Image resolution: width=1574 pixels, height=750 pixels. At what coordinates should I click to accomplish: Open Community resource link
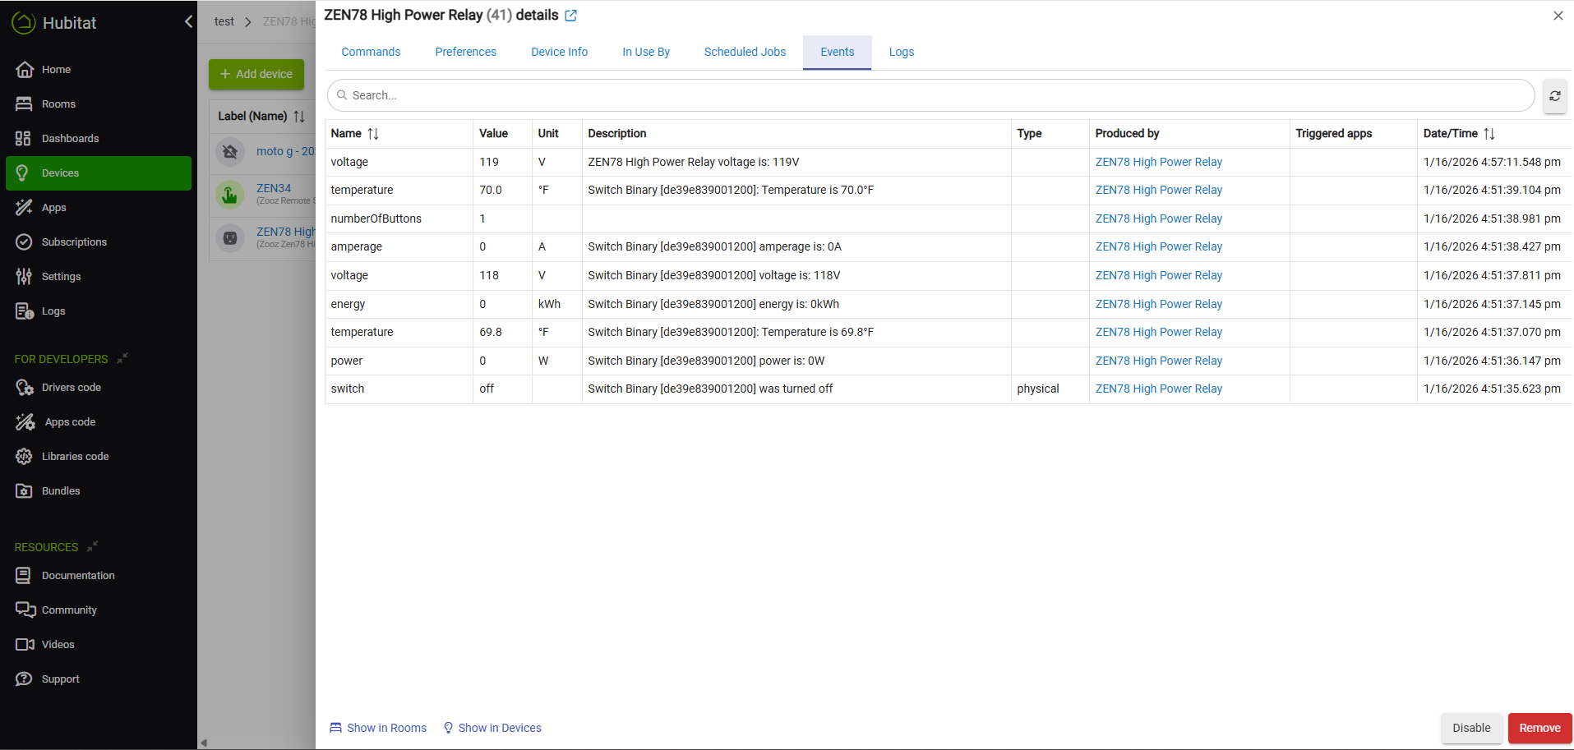click(x=69, y=610)
